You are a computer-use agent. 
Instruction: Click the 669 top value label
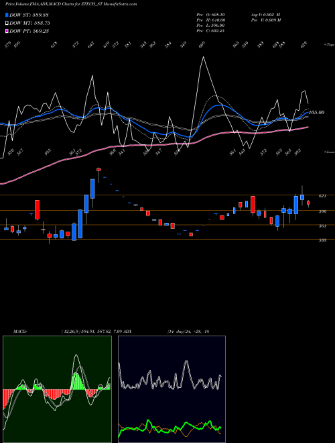pyautogui.click(x=202, y=45)
